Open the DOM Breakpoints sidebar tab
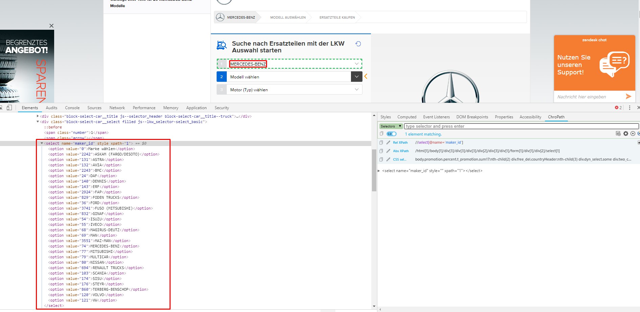Screen dimensions: 640x312 [x=472, y=117]
